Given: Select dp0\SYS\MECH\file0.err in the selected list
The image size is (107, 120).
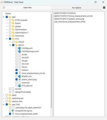Looking at the screenshot, I should point(65,13).
